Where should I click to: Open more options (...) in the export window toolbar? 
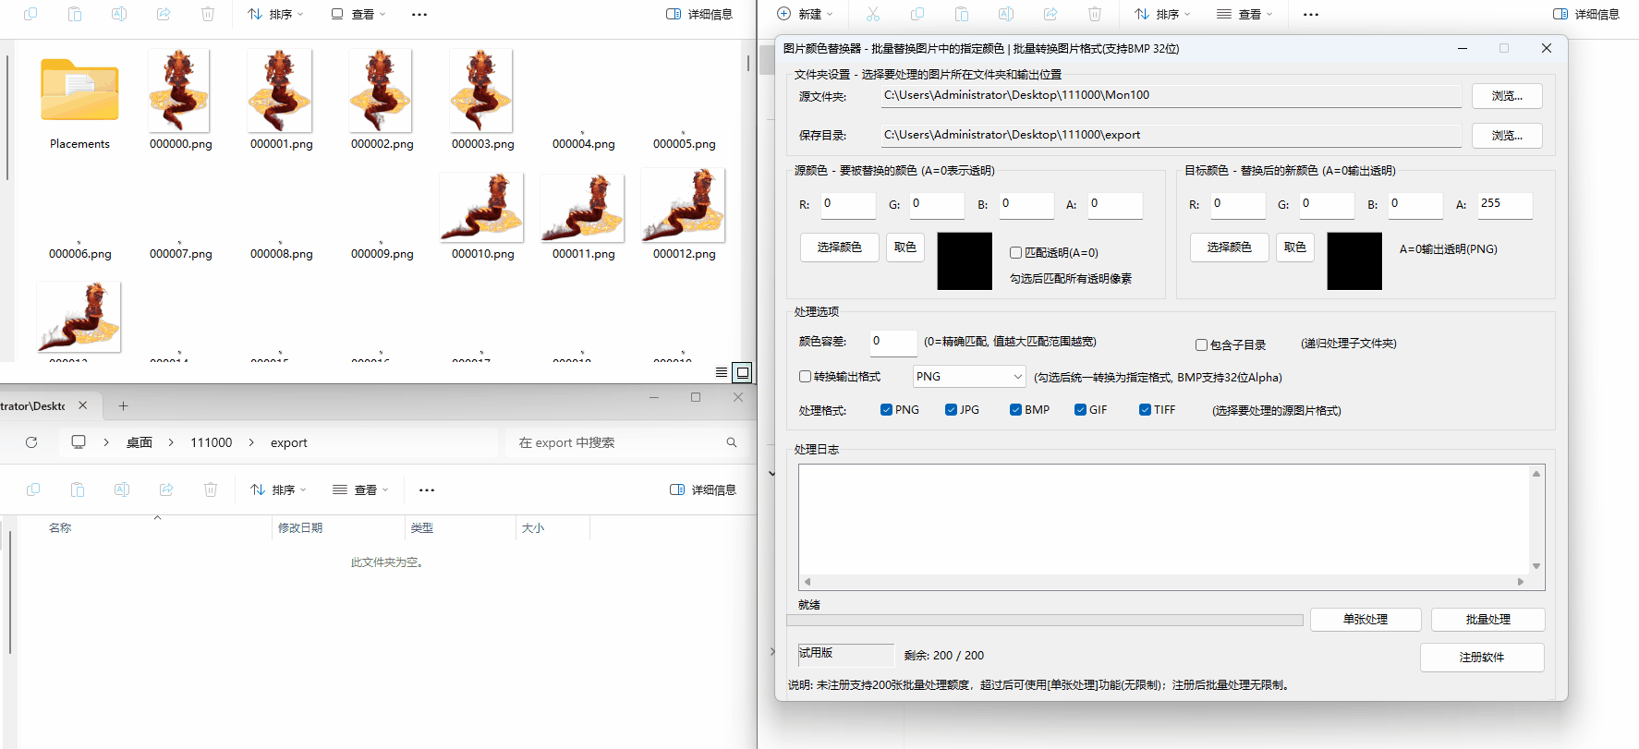(x=427, y=490)
